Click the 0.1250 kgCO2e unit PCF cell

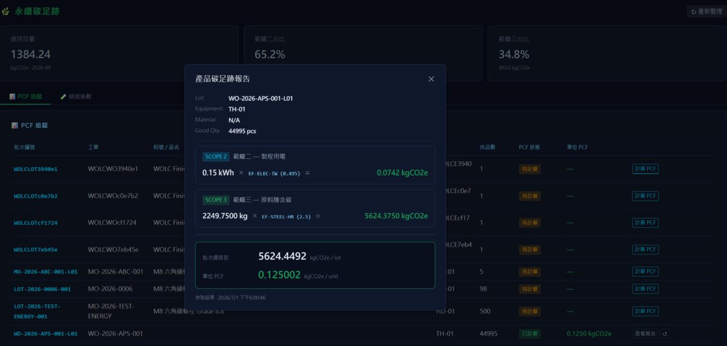(589, 334)
